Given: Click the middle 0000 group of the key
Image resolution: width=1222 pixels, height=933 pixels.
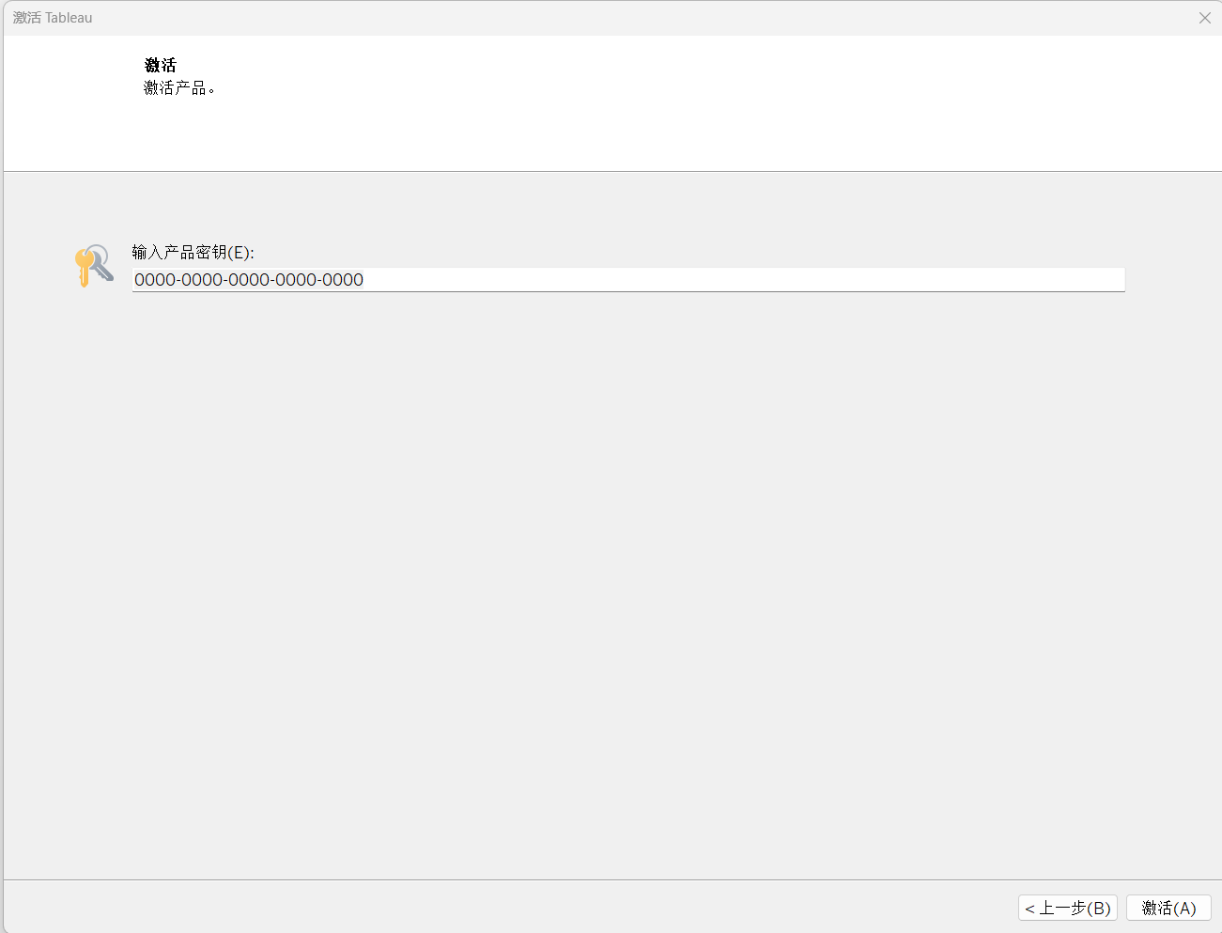Looking at the screenshot, I should 249,280.
